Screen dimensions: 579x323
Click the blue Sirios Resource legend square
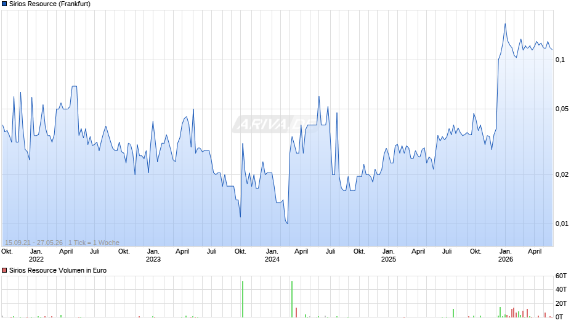pyautogui.click(x=4, y=4)
